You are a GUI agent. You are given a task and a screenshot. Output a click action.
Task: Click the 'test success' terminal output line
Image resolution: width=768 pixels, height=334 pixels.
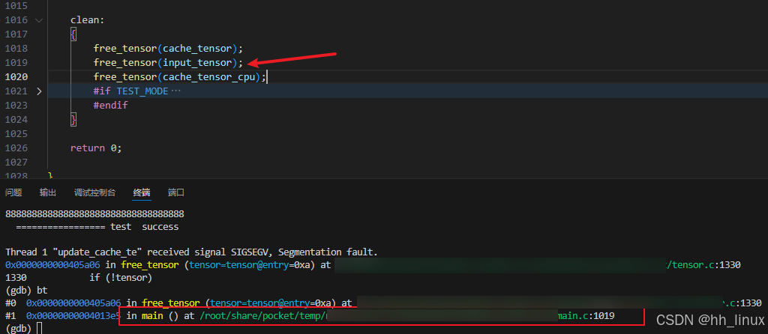coord(97,227)
